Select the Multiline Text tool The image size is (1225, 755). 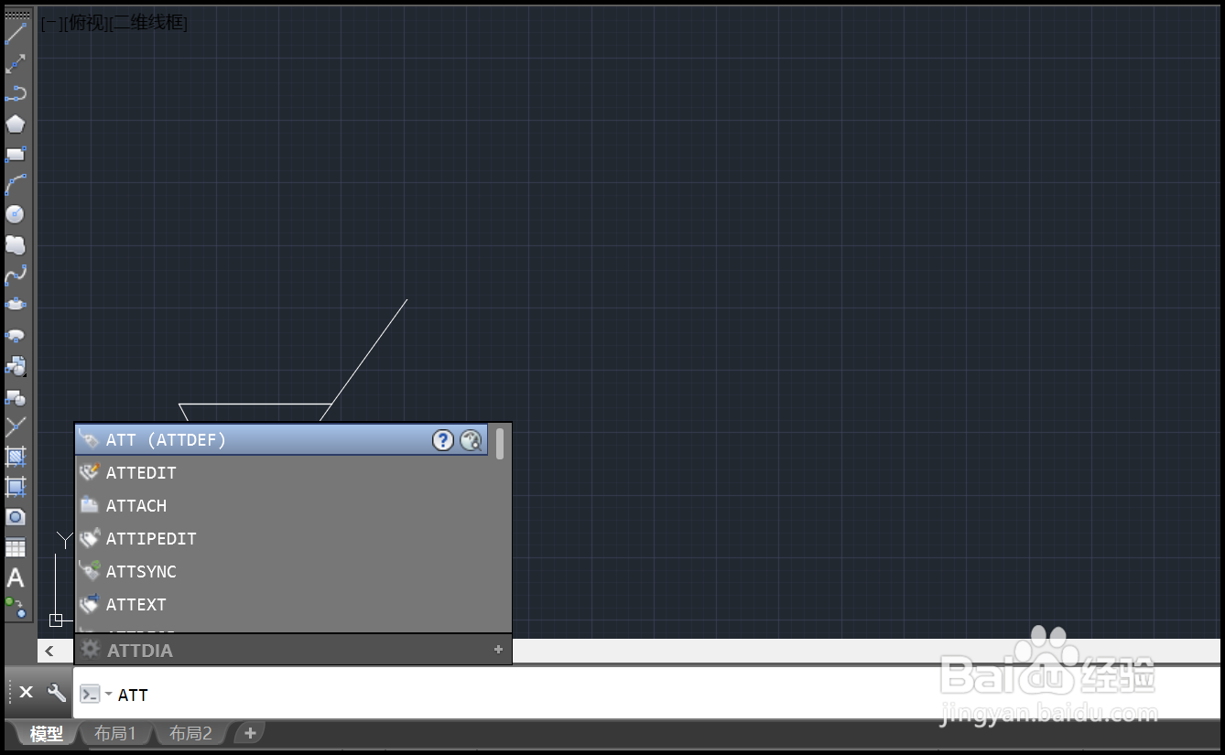[16, 578]
